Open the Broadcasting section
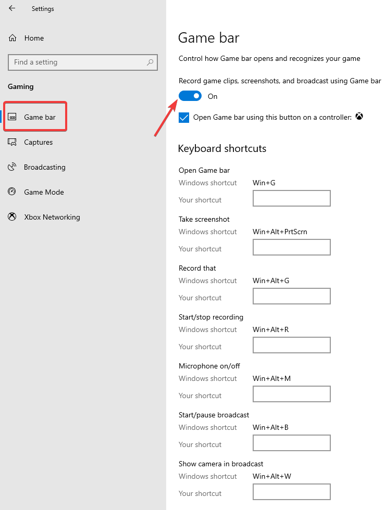This screenshot has width=385, height=510. point(45,167)
